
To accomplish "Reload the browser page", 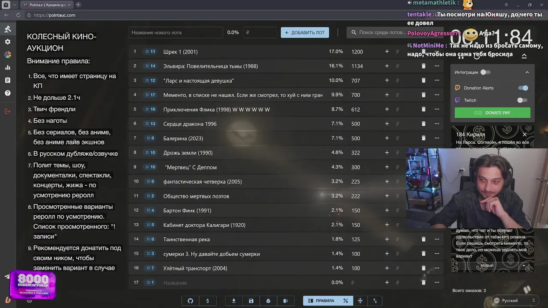I will click(18, 15).
